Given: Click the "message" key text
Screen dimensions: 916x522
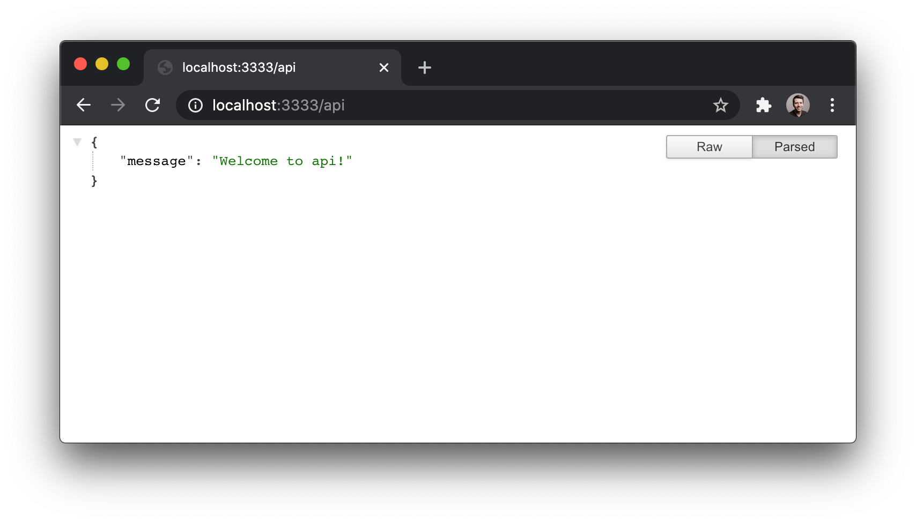Looking at the screenshot, I should (x=157, y=161).
